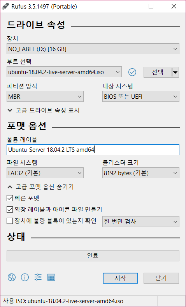Open the log viewer icon
This screenshot has width=186, height=307.
pos(51,277)
